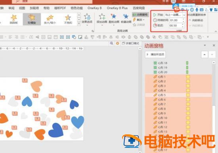Click the magnifier icon left of the gear
Image resolution: width=218 pixels, height=153 pixels.
[111, 43]
